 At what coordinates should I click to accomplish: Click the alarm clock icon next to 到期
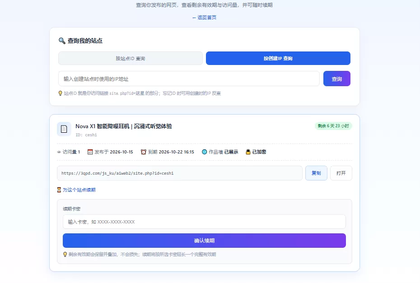tap(144, 152)
